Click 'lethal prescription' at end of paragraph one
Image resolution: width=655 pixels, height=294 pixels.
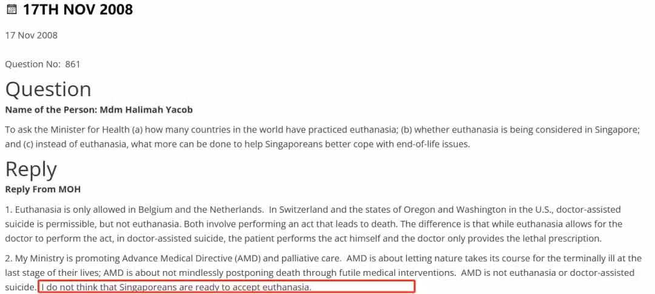pyautogui.click(x=565, y=240)
